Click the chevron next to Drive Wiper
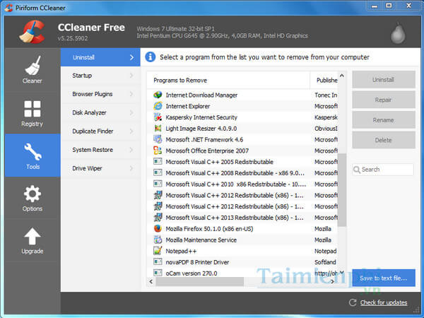 coord(131,168)
